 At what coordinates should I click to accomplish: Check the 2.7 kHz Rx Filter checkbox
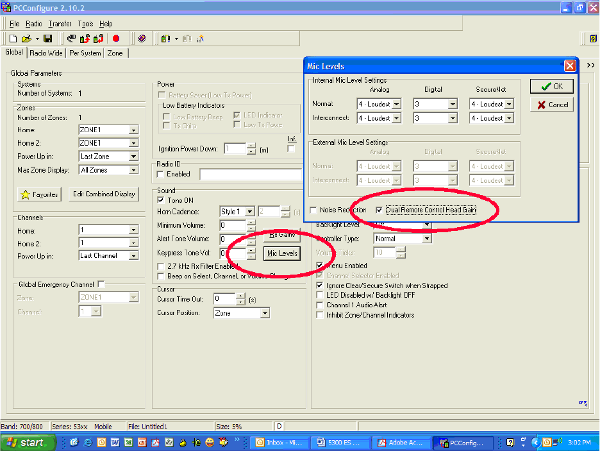[161, 266]
